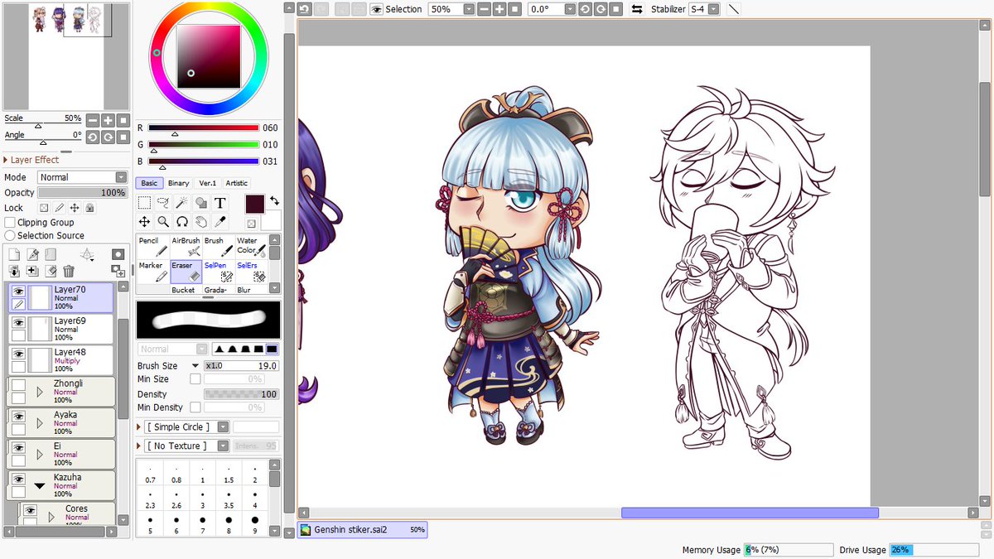The height and width of the screenshot is (559, 994).
Task: Click the Undo button in top toolbar
Action: pos(305,9)
